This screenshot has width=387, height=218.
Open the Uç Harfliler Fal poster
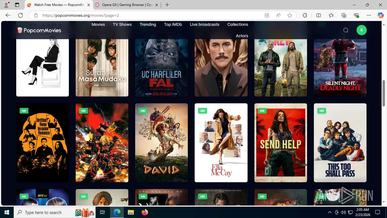161,68
